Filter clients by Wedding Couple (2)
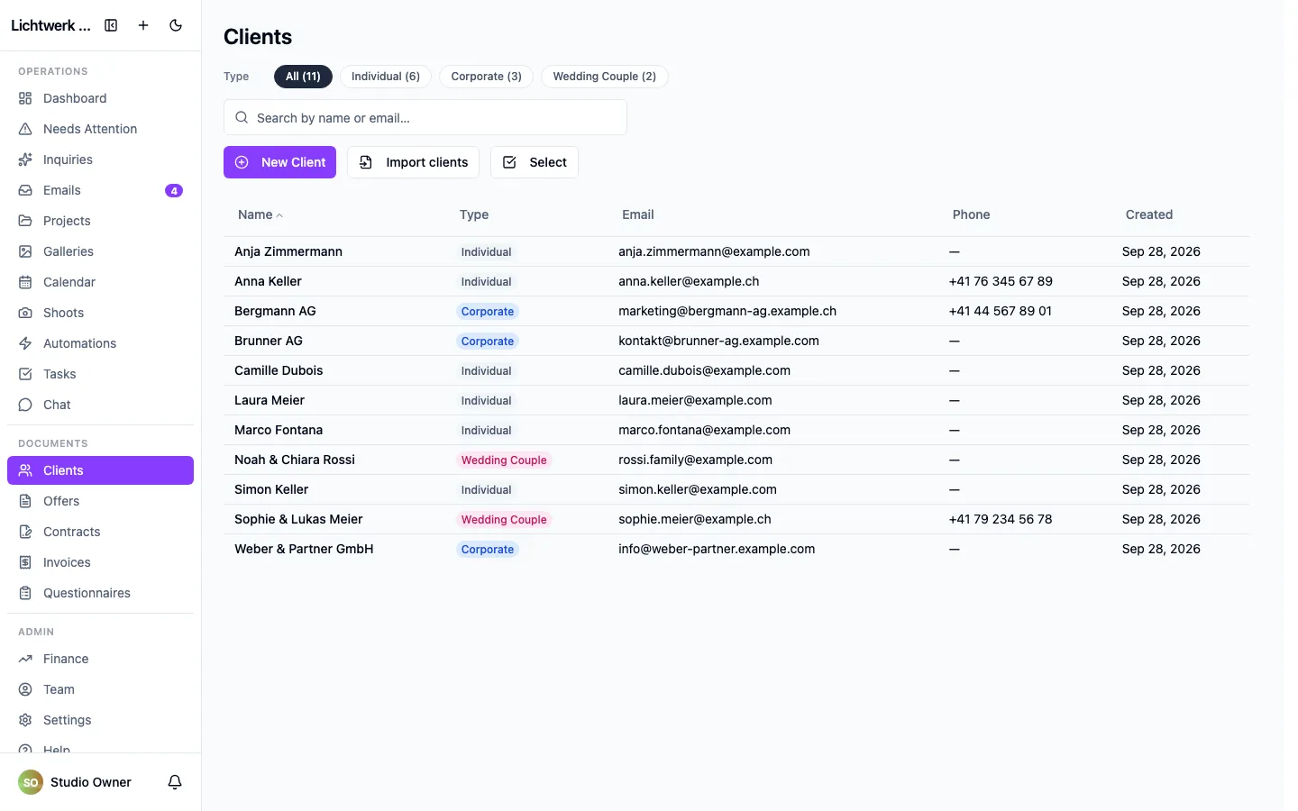The width and height of the screenshot is (1298, 811). click(x=605, y=77)
